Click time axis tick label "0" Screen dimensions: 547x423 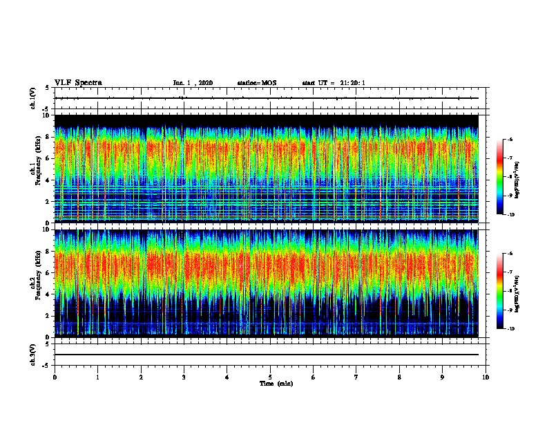tap(55, 377)
